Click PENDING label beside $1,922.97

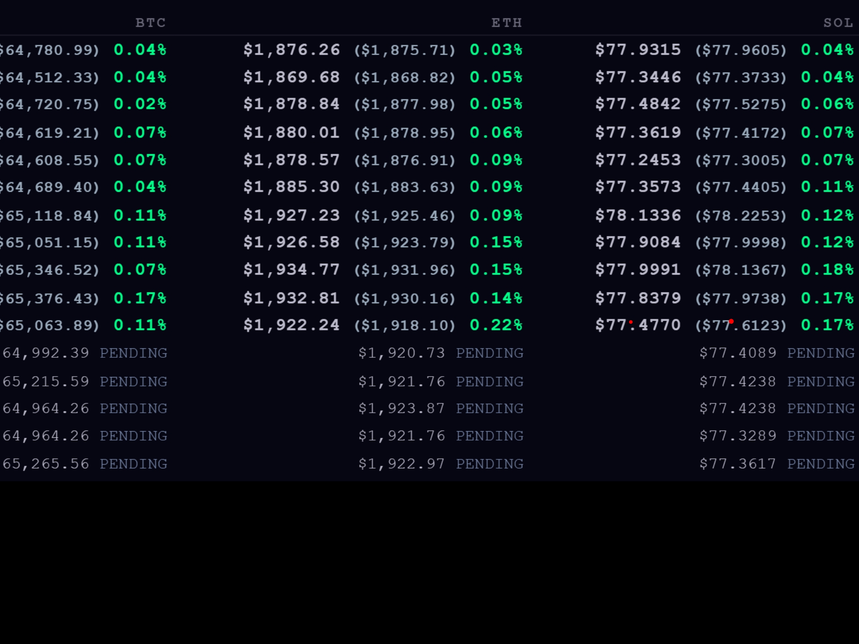pyautogui.click(x=489, y=464)
